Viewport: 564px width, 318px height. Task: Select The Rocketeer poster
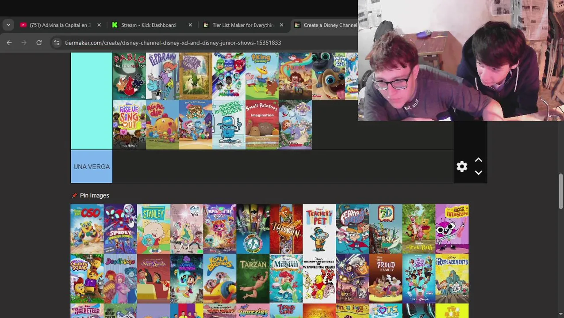coord(87,310)
